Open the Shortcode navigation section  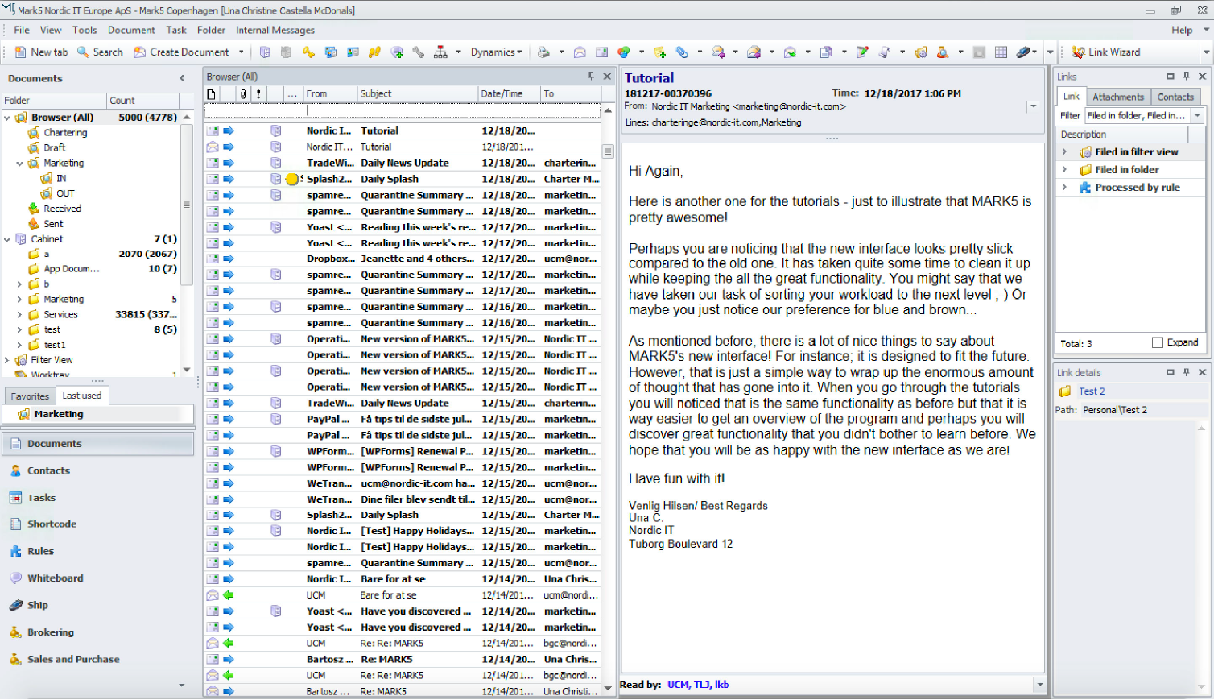pyautogui.click(x=97, y=524)
